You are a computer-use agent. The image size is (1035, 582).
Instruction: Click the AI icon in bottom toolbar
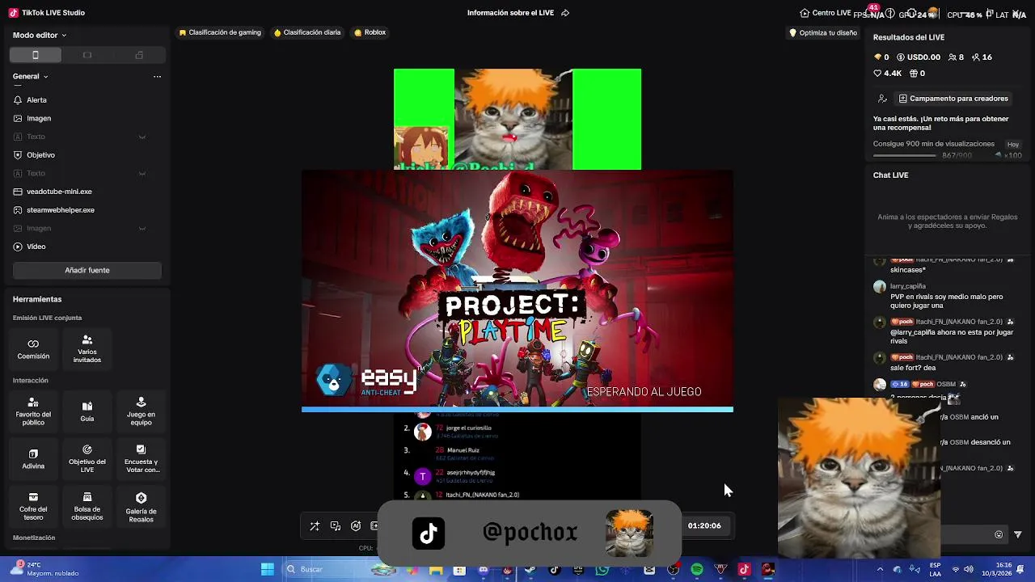click(356, 526)
